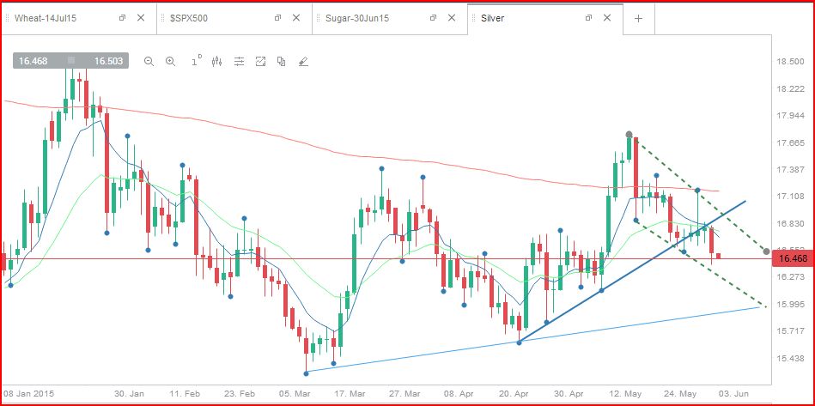Change the candlestick chart type

(x=217, y=61)
